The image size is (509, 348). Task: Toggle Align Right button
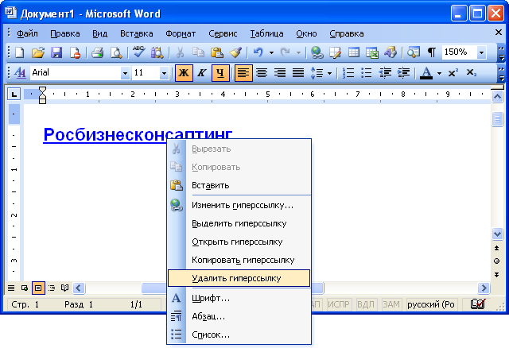click(280, 72)
